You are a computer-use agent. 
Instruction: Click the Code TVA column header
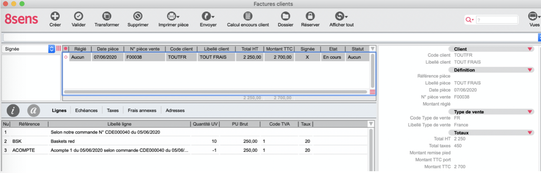tap(279, 124)
